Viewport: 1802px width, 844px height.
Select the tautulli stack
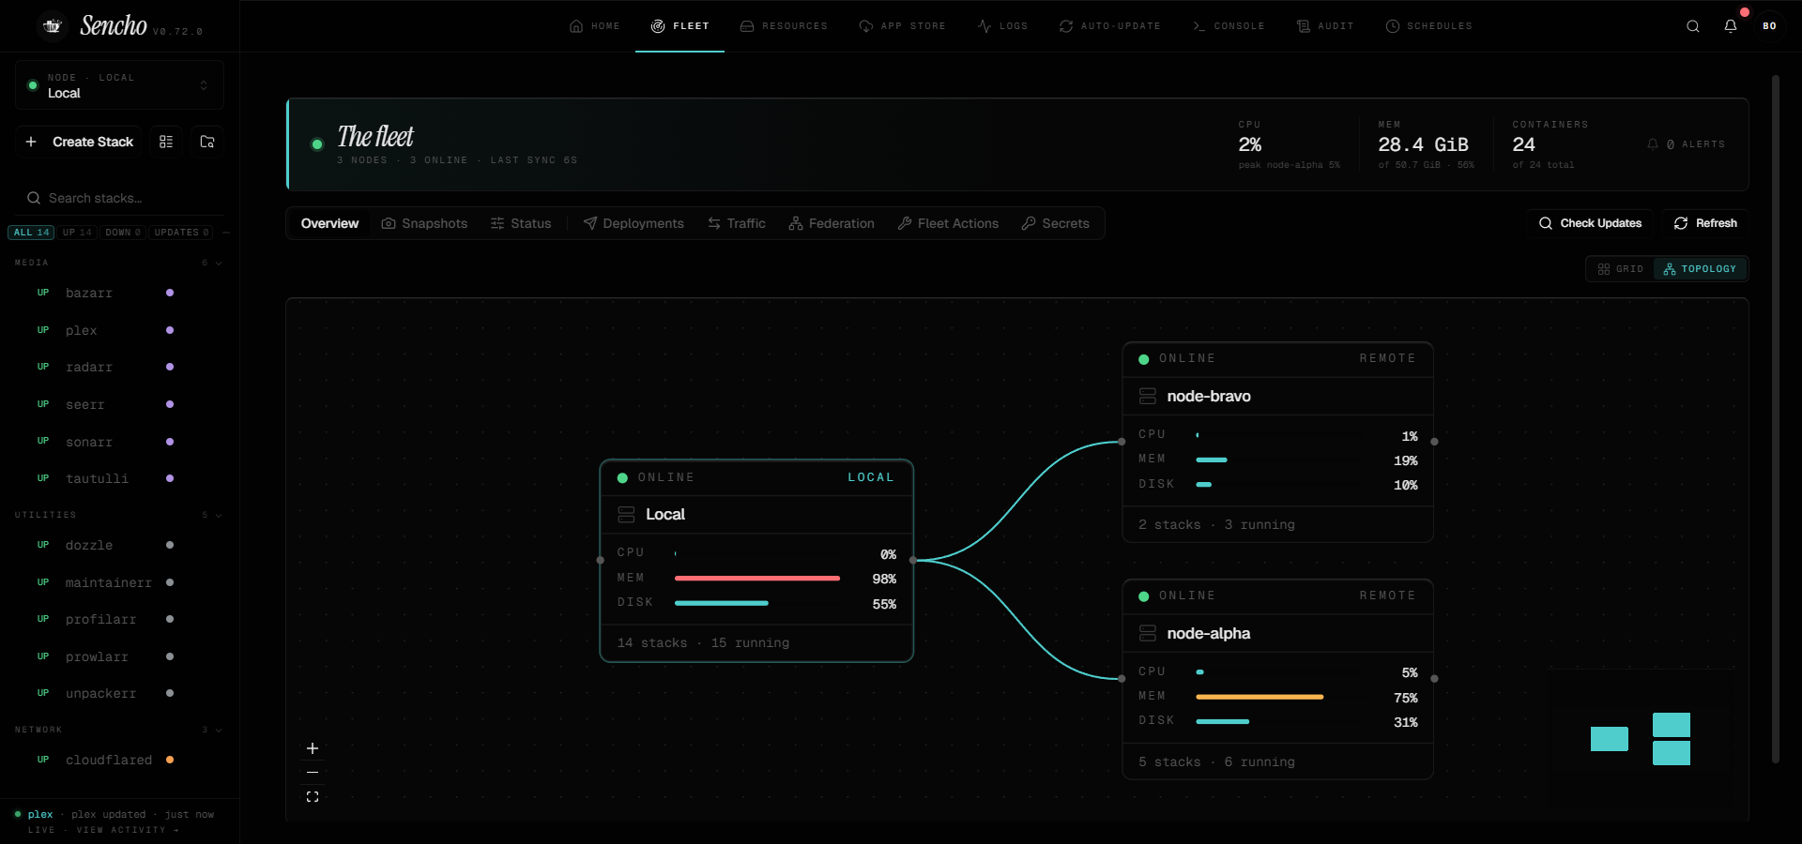(x=119, y=478)
